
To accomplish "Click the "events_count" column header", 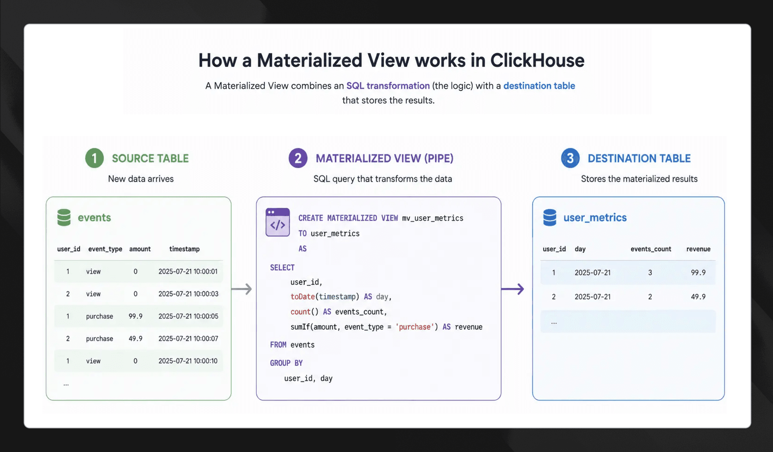I will 651,249.
